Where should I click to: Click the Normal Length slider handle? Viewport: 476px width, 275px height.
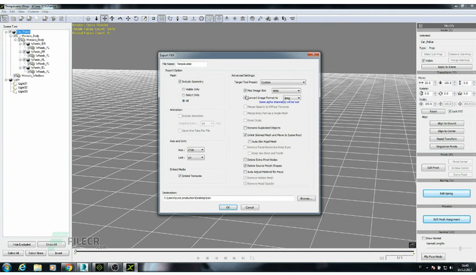[460, 248]
